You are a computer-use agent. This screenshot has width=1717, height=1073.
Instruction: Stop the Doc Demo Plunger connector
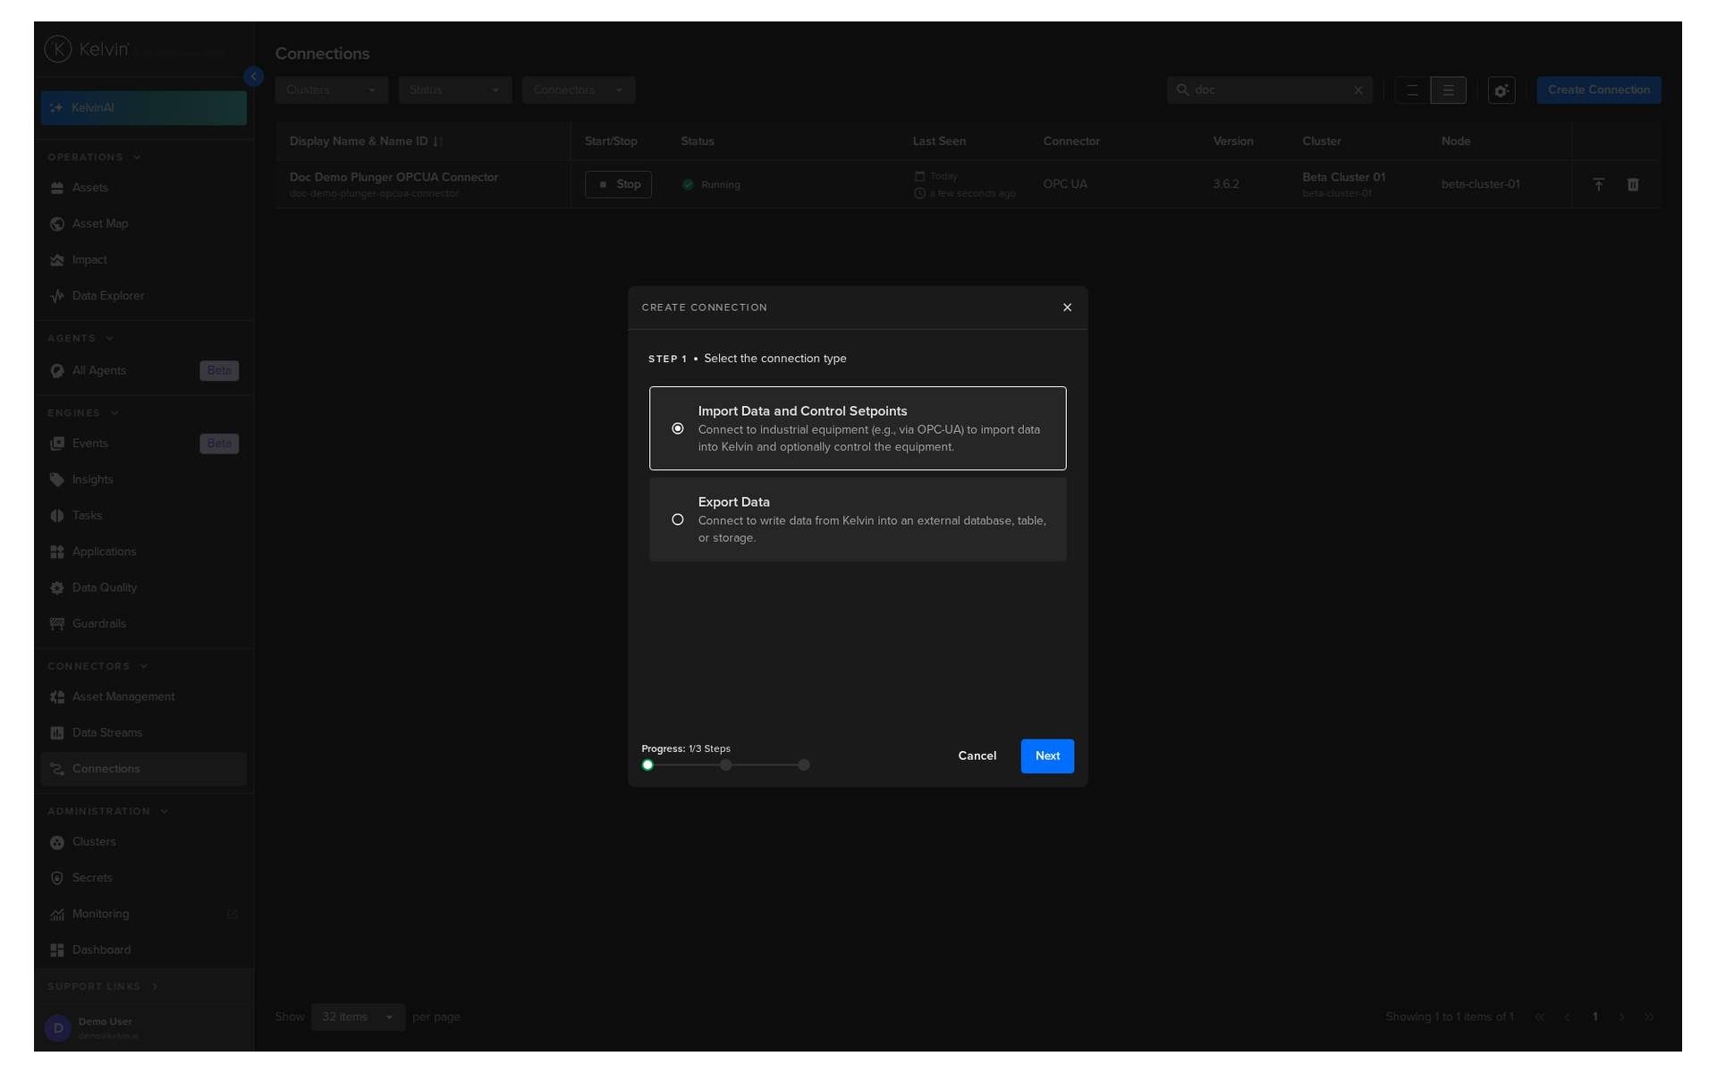pos(618,184)
